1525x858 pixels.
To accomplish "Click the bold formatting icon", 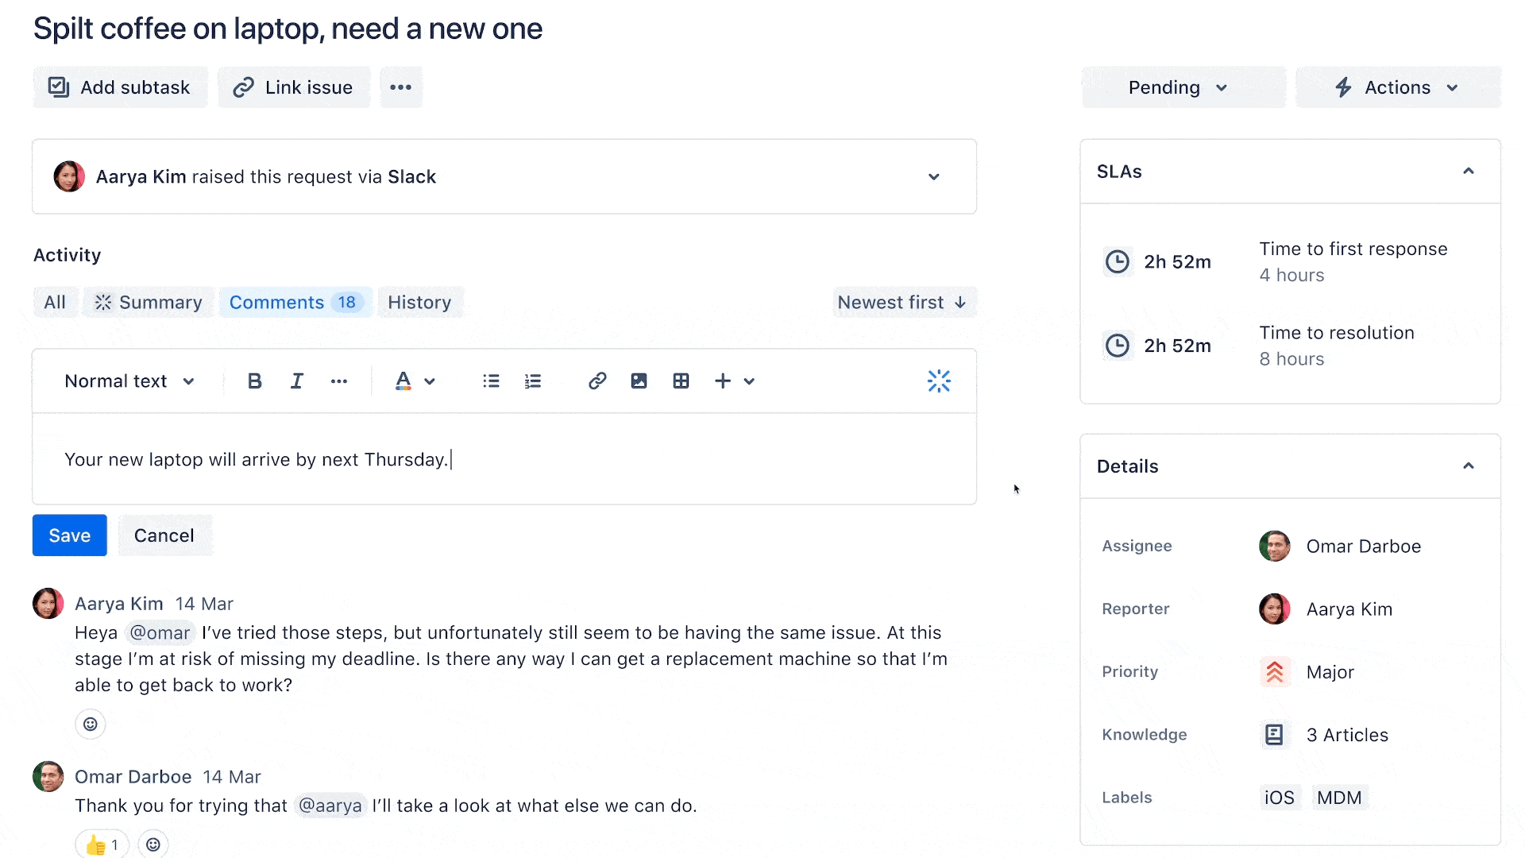I will click(x=256, y=381).
